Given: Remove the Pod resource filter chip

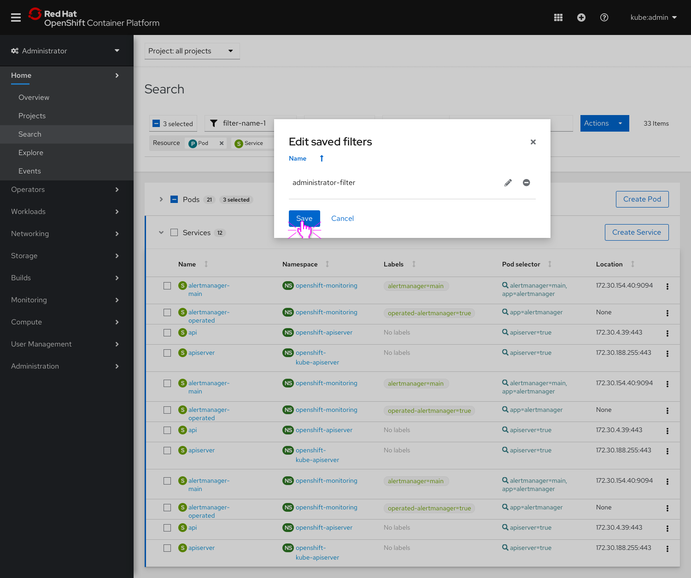Looking at the screenshot, I should [x=222, y=143].
